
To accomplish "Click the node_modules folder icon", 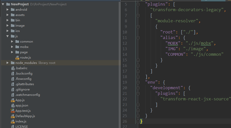I will tap(13, 63).
